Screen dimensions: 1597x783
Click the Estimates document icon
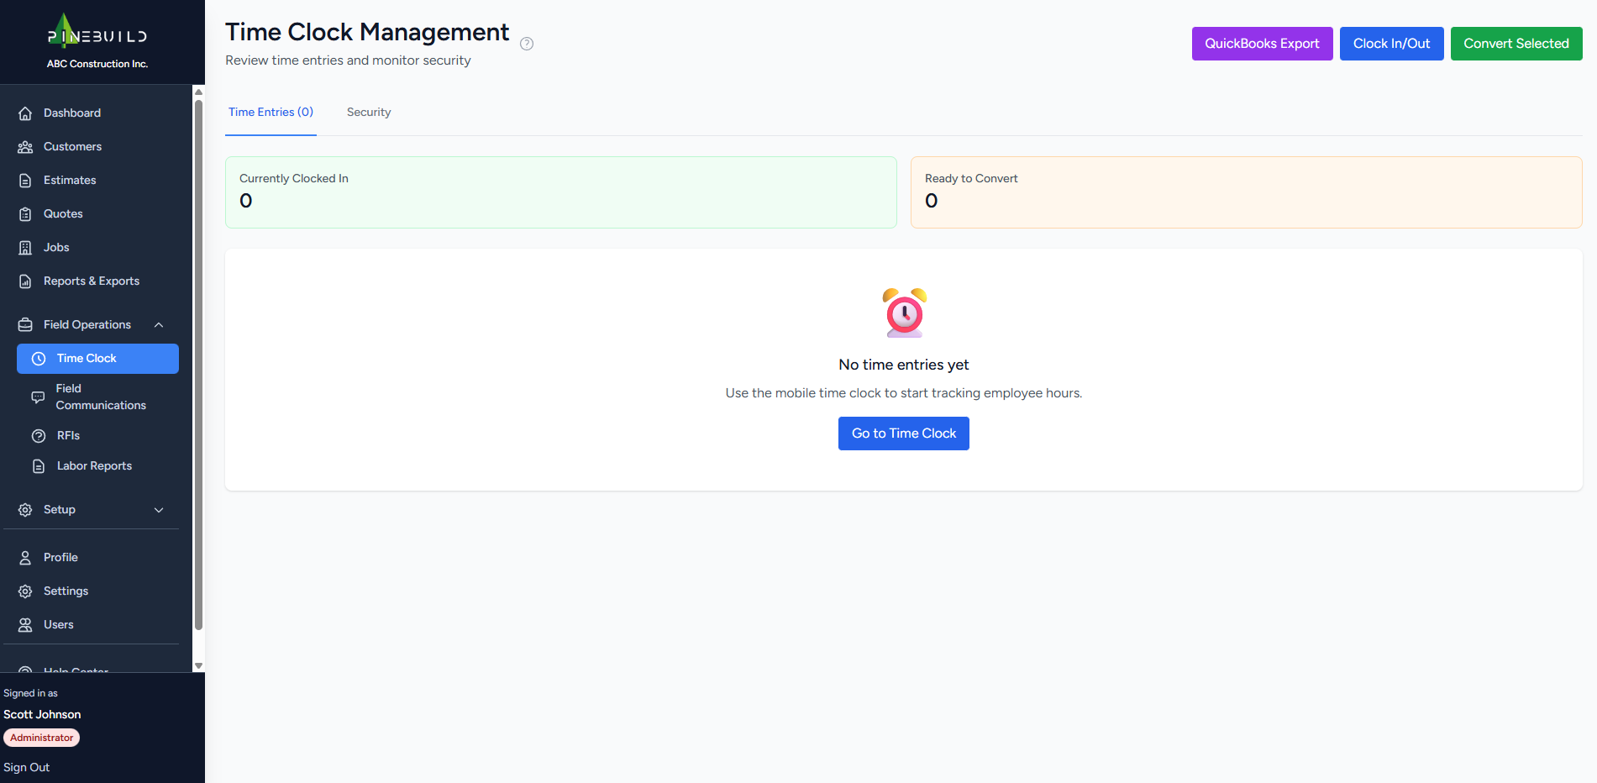25,181
